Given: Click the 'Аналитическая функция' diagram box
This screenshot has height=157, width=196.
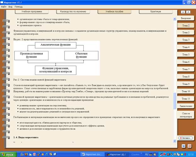Looking at the screenshot, I should (56, 45).
